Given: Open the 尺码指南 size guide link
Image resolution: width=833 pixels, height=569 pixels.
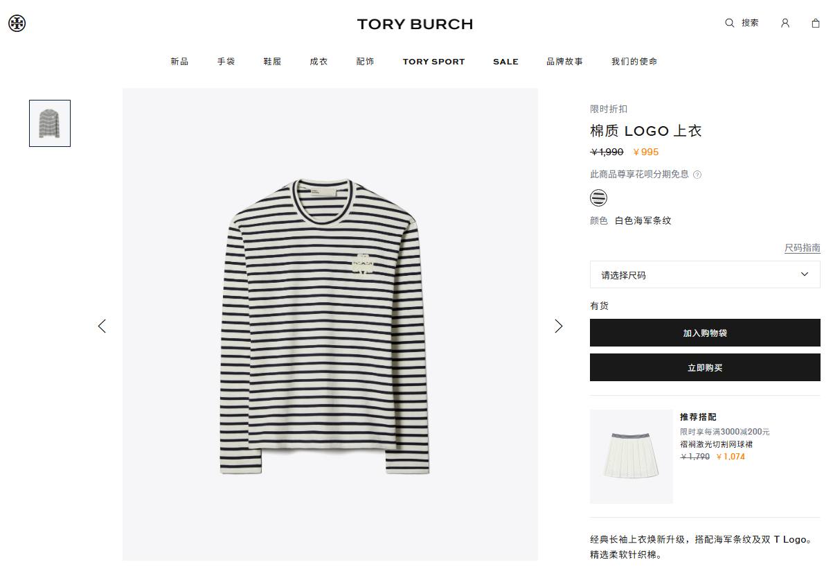Looking at the screenshot, I should pos(803,248).
